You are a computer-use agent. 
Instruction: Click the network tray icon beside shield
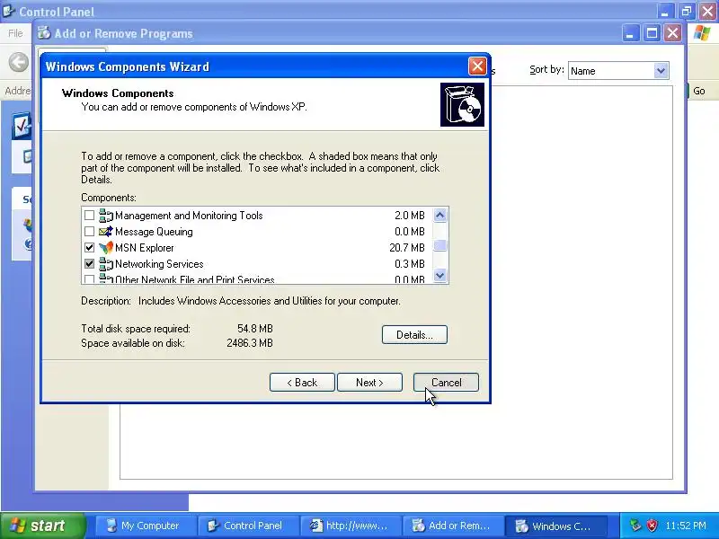tap(635, 526)
